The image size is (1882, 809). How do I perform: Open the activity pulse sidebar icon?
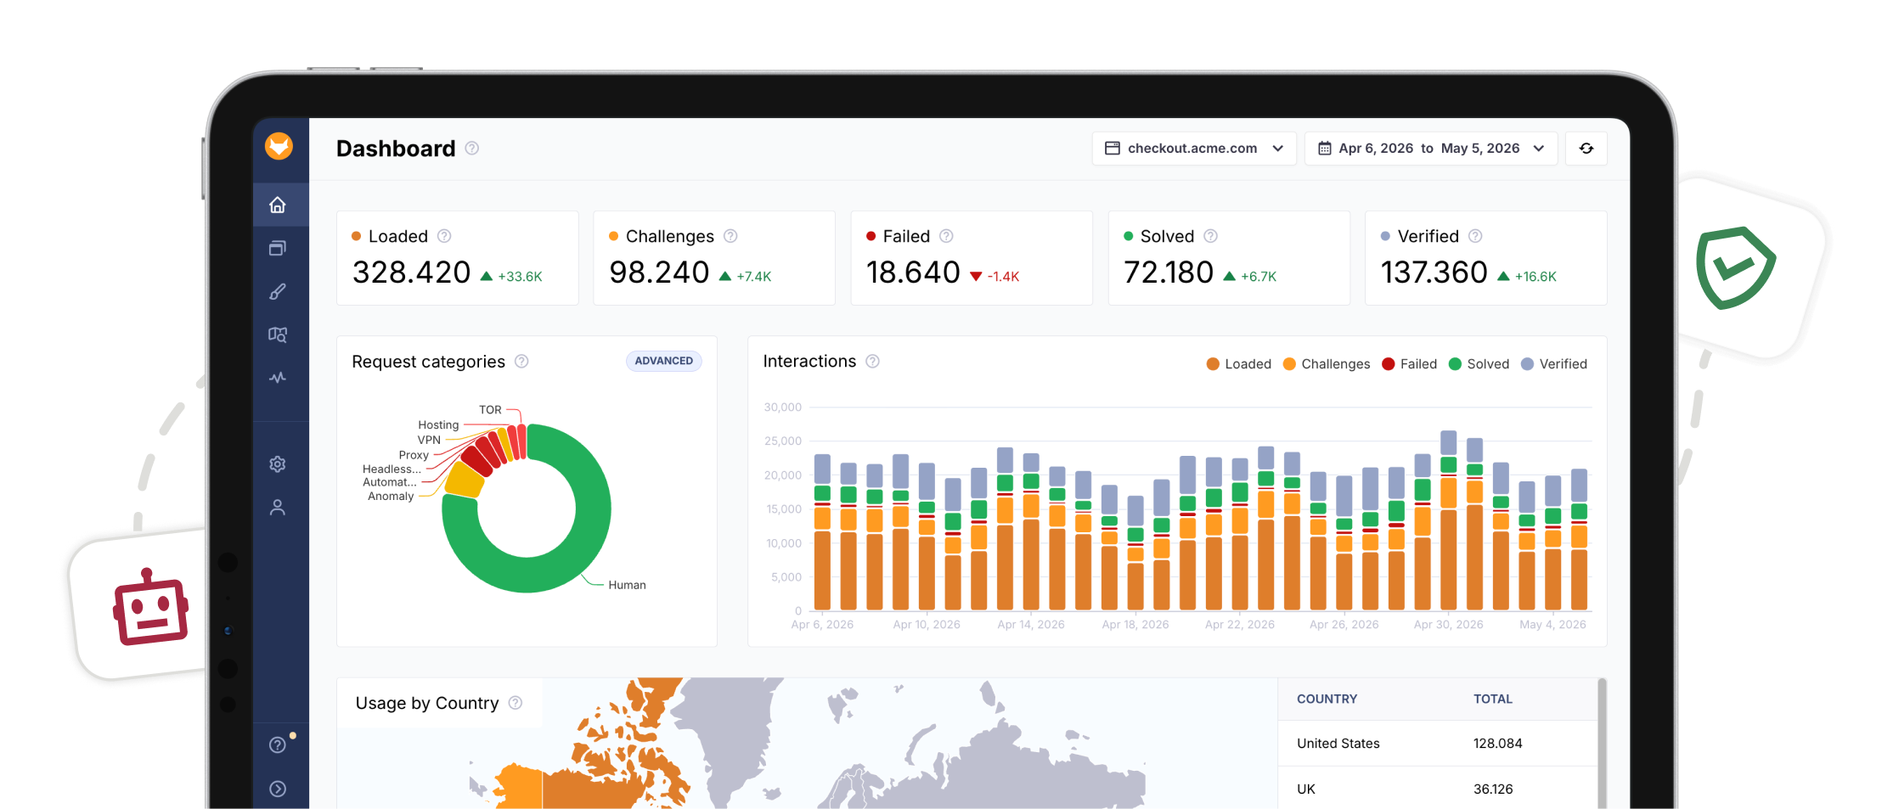coord(278,378)
